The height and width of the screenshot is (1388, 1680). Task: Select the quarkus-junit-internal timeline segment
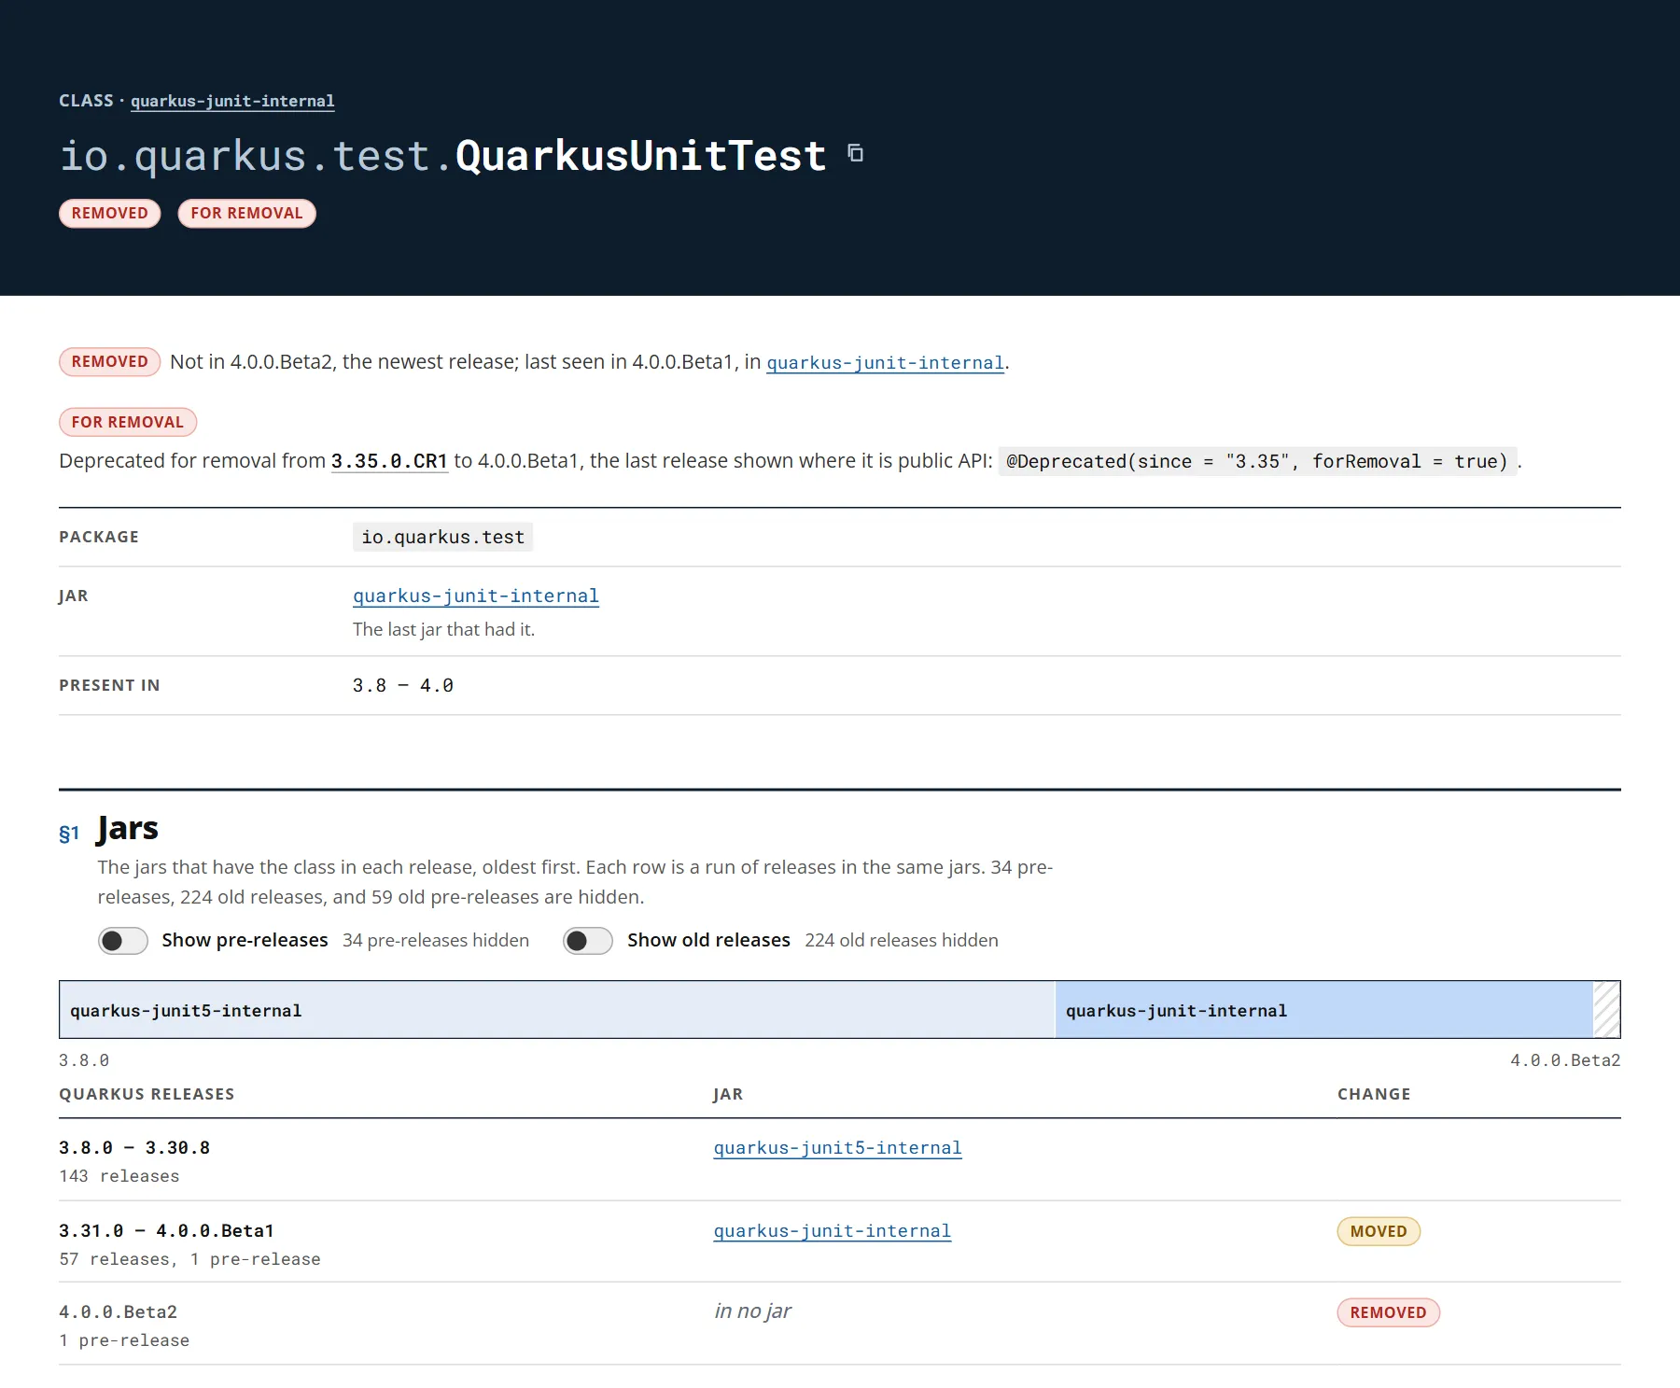point(1323,1010)
